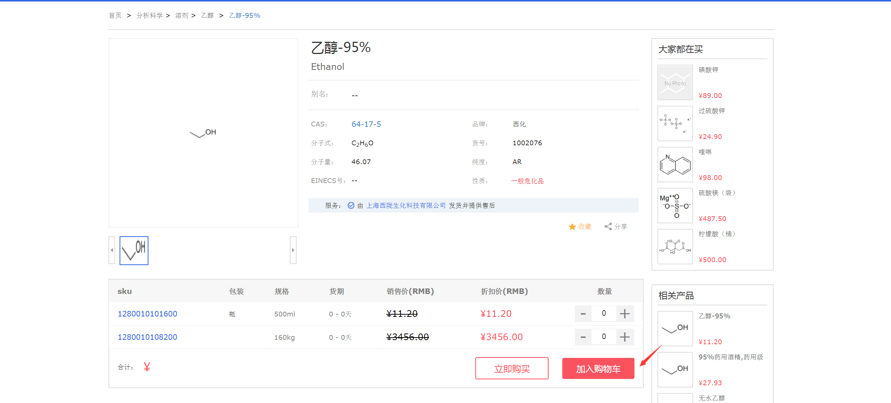The image size is (891, 403).
Task: Click the quinoline product image
Action: [x=675, y=165]
